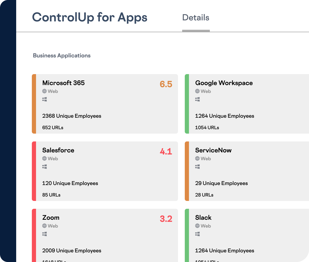Click the Windows icon in Microsoft 365 card
Screen dimensions: 309x262
pos(45,99)
